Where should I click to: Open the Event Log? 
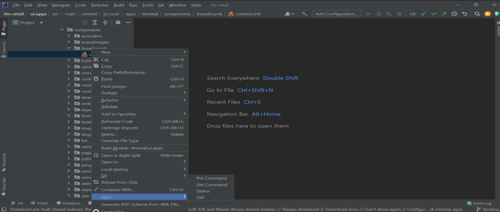pos(479,203)
